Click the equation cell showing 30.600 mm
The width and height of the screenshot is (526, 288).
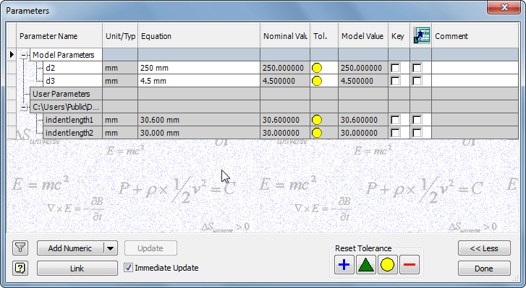(x=199, y=120)
